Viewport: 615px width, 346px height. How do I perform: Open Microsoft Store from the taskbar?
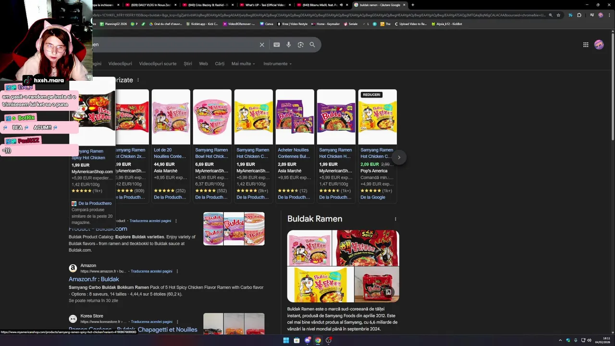tap(296, 340)
